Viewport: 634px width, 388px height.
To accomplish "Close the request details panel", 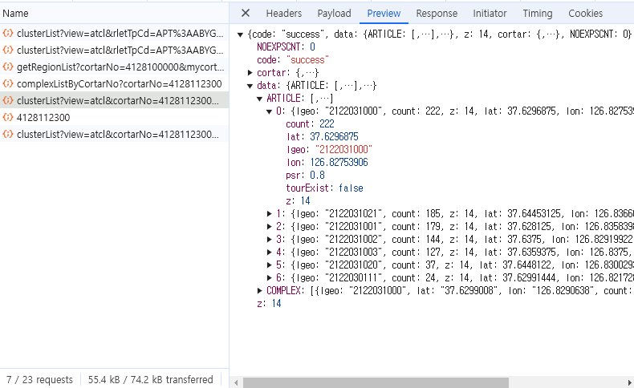I will (x=246, y=13).
